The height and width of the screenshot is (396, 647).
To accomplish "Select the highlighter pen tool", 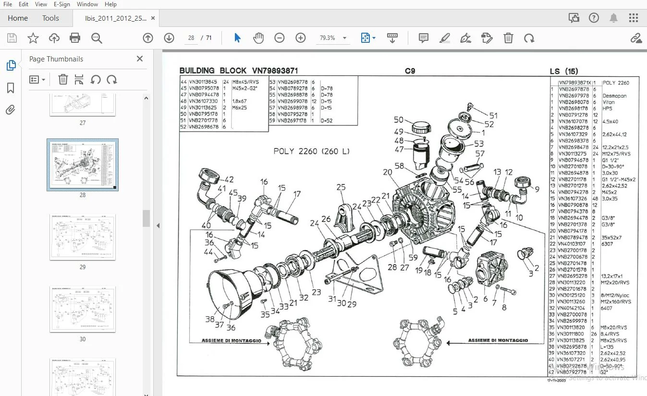I will [x=445, y=38].
